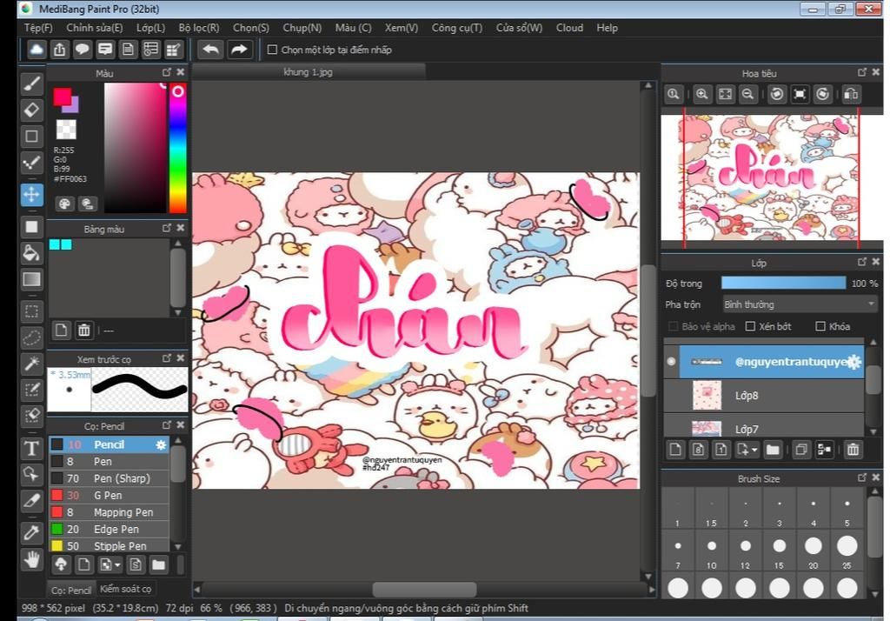
Task: Choose brush size 10 preset
Action: 712,550
